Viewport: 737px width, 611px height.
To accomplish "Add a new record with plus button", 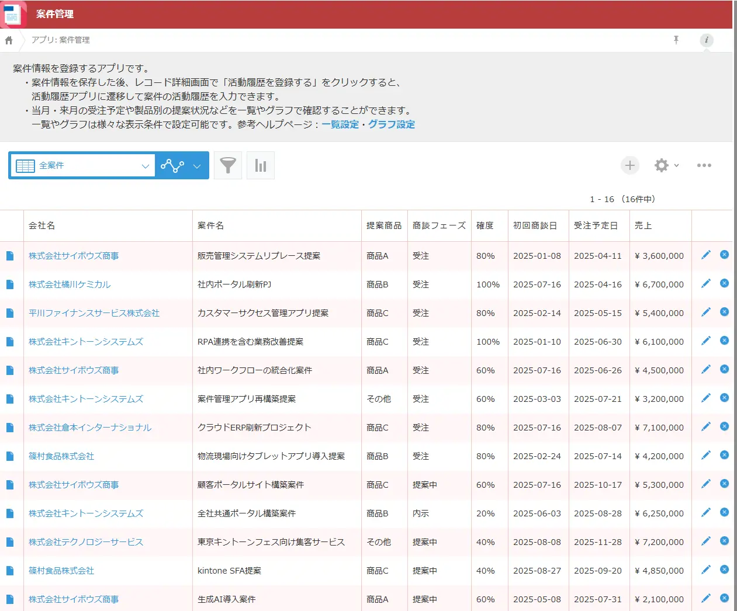I will point(629,165).
